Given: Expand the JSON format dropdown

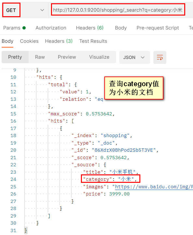Looking at the screenshot, I should coord(135,57).
